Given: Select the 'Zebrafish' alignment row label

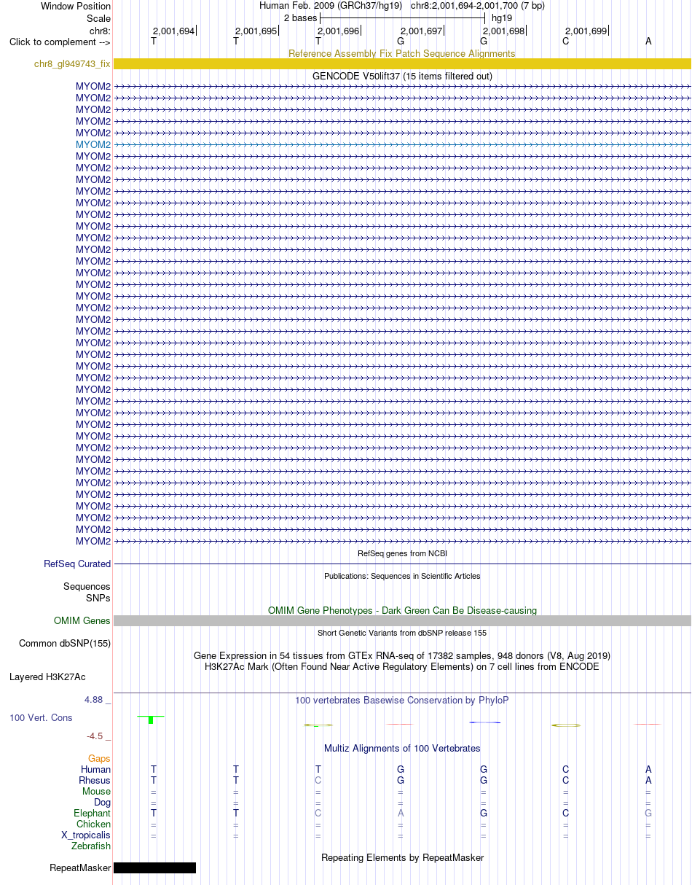Looking at the screenshot, I should tap(91, 846).
